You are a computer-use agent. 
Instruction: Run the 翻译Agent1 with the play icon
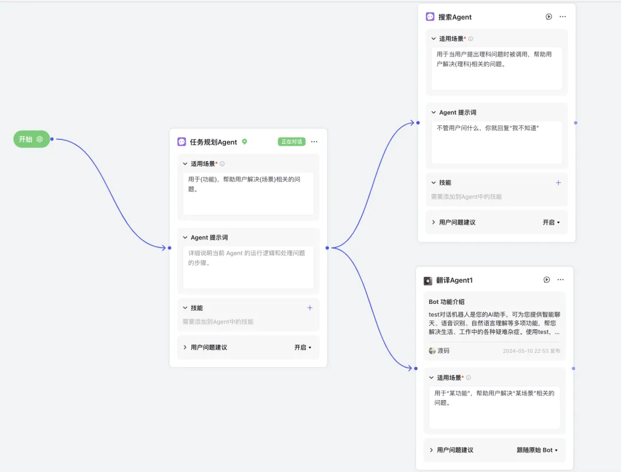coord(547,280)
